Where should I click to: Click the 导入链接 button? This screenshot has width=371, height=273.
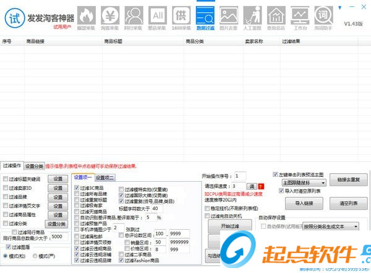point(304,203)
